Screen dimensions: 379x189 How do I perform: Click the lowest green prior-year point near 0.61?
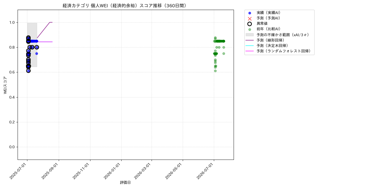pos(215,71)
